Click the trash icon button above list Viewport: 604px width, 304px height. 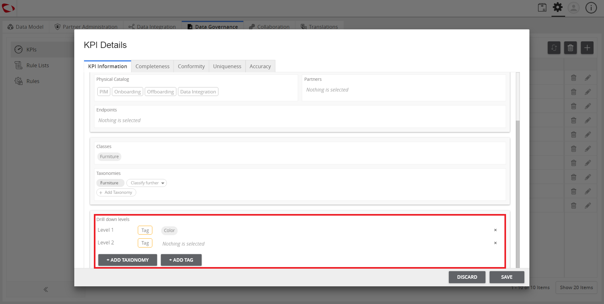tap(570, 48)
